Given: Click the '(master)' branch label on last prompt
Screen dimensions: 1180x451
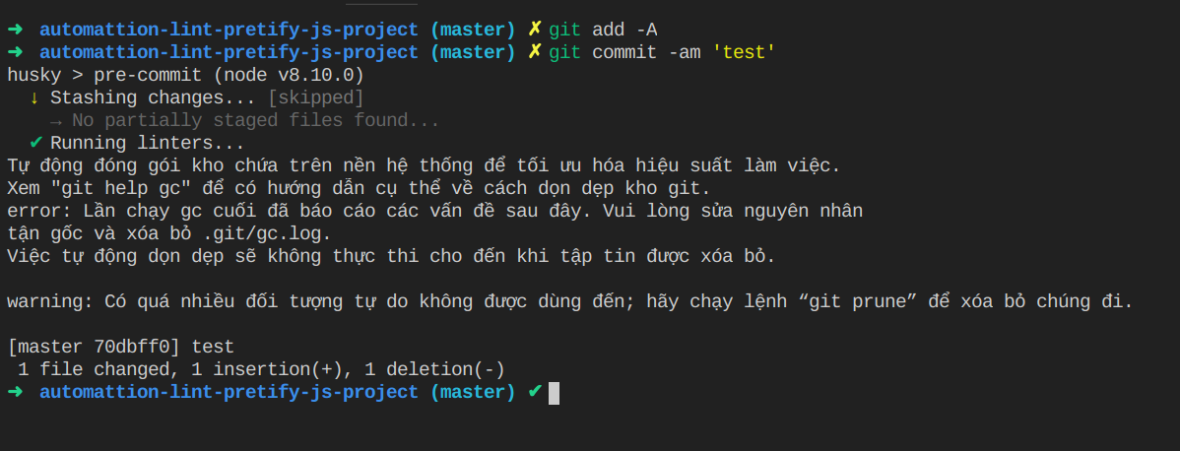Looking at the screenshot, I should pyautogui.click(x=474, y=392).
